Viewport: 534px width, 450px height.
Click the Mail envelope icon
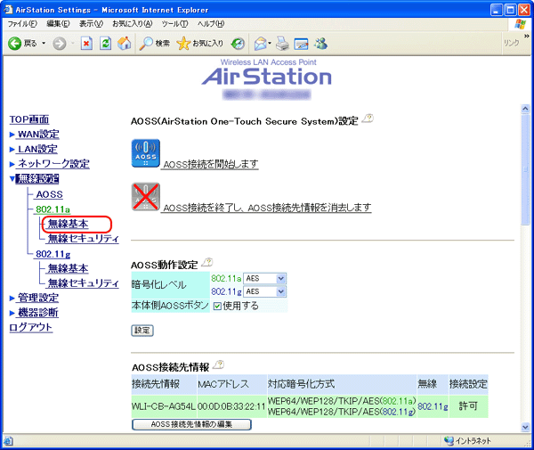[x=261, y=44]
